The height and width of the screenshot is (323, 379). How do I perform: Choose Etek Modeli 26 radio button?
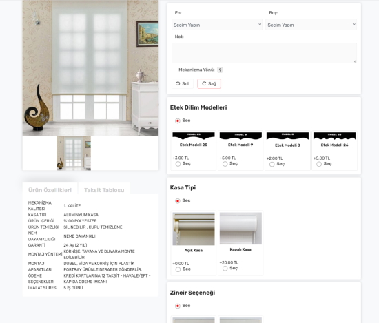[319, 164]
